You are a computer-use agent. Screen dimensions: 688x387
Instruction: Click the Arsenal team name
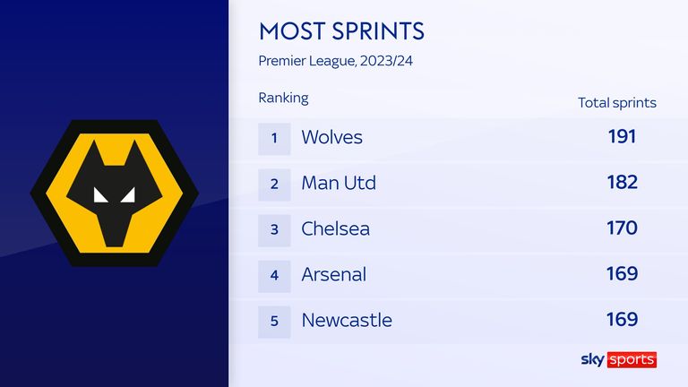334,275
